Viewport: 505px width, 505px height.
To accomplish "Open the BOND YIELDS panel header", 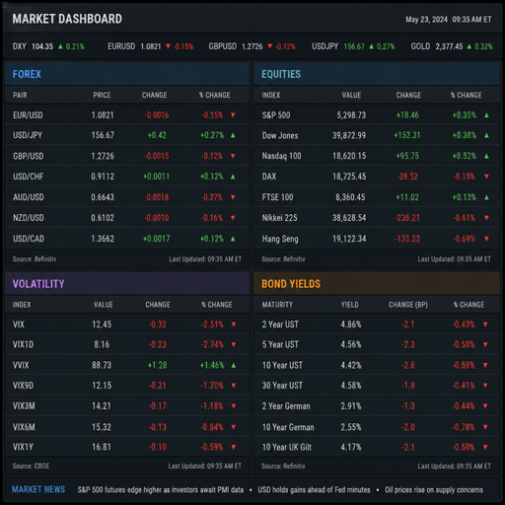I will [x=377, y=283].
